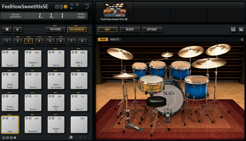Click the orange kit load indicator icon

[x=66, y=7]
